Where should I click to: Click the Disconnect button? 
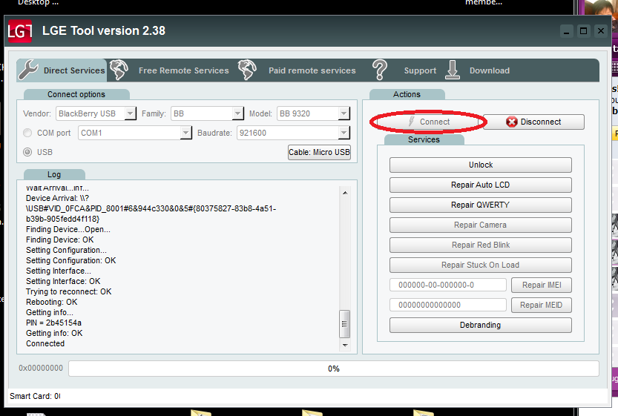[533, 122]
